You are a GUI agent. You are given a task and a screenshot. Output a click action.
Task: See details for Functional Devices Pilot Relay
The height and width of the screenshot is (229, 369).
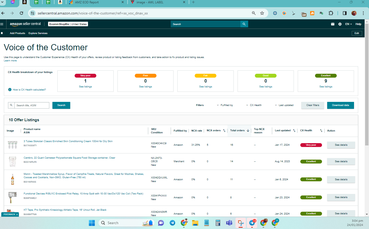click(x=341, y=197)
